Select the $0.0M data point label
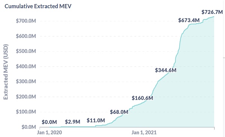The image size is (225, 137). coord(49,122)
